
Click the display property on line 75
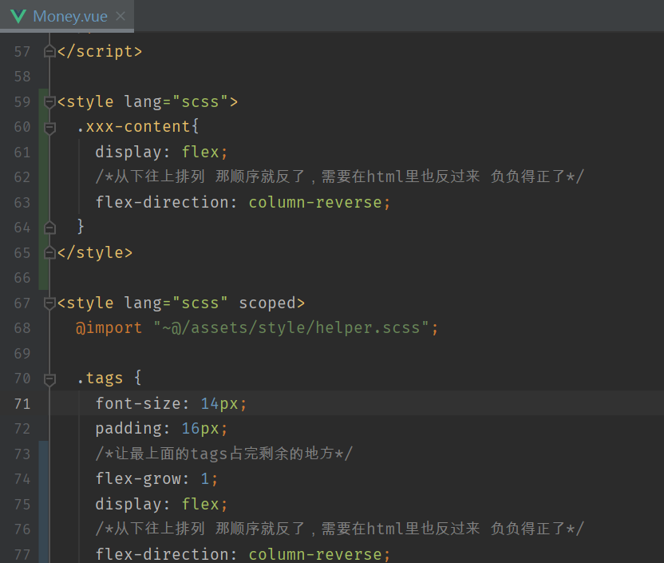[128, 504]
